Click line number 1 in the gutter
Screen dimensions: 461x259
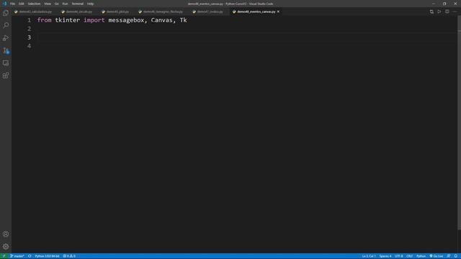29,20
